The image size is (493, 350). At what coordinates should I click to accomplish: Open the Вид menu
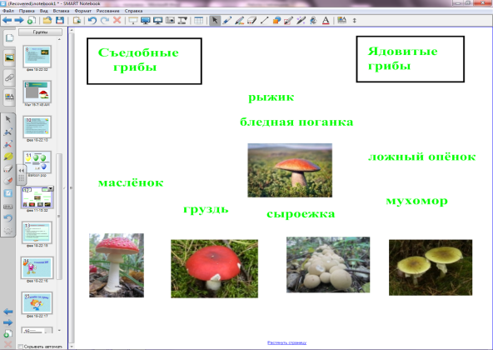pos(43,11)
